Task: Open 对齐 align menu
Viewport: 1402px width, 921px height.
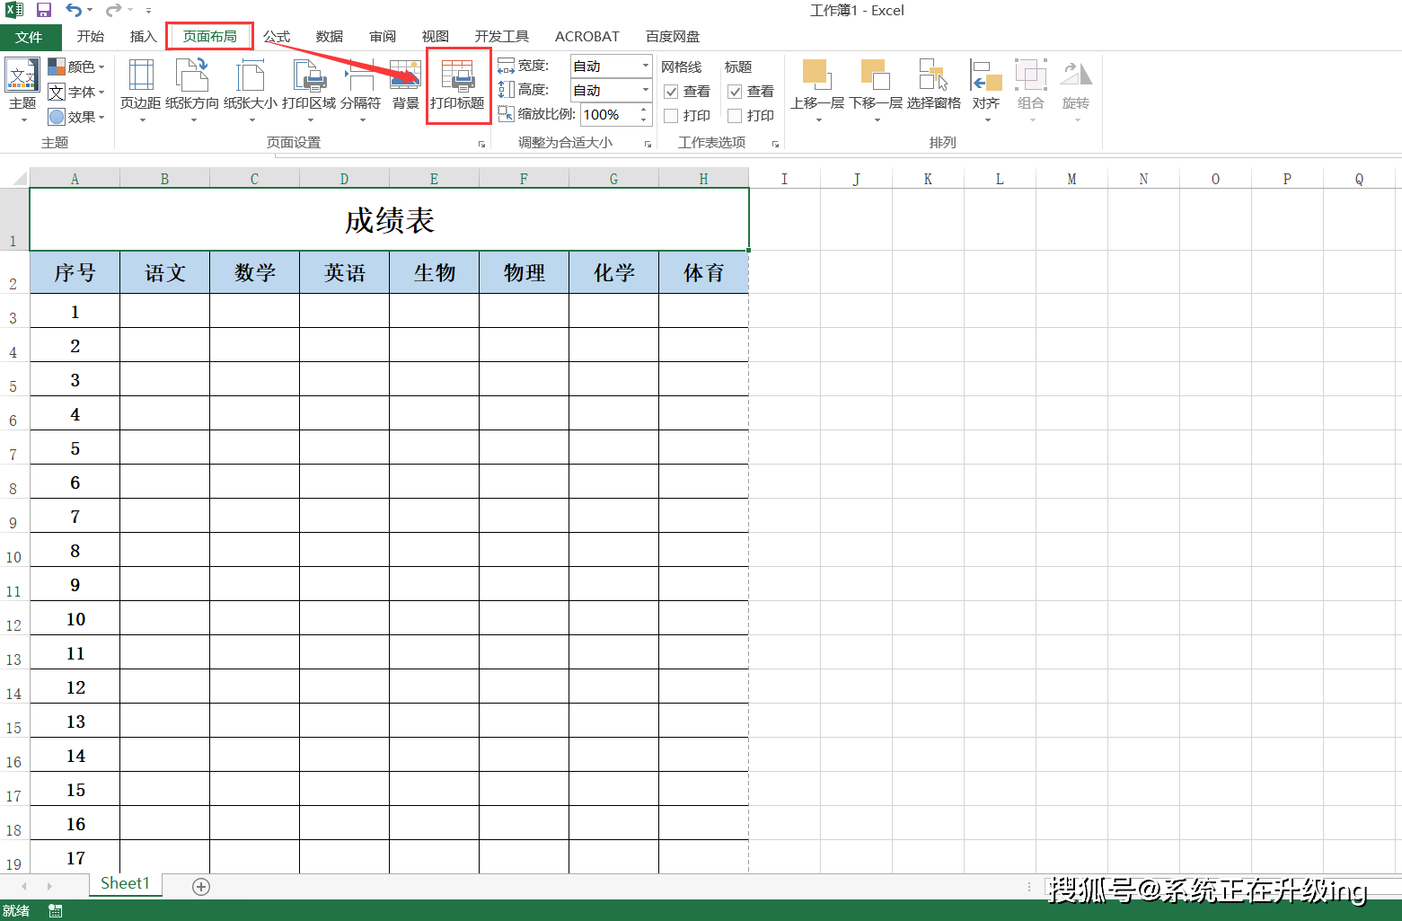Action: [986, 90]
